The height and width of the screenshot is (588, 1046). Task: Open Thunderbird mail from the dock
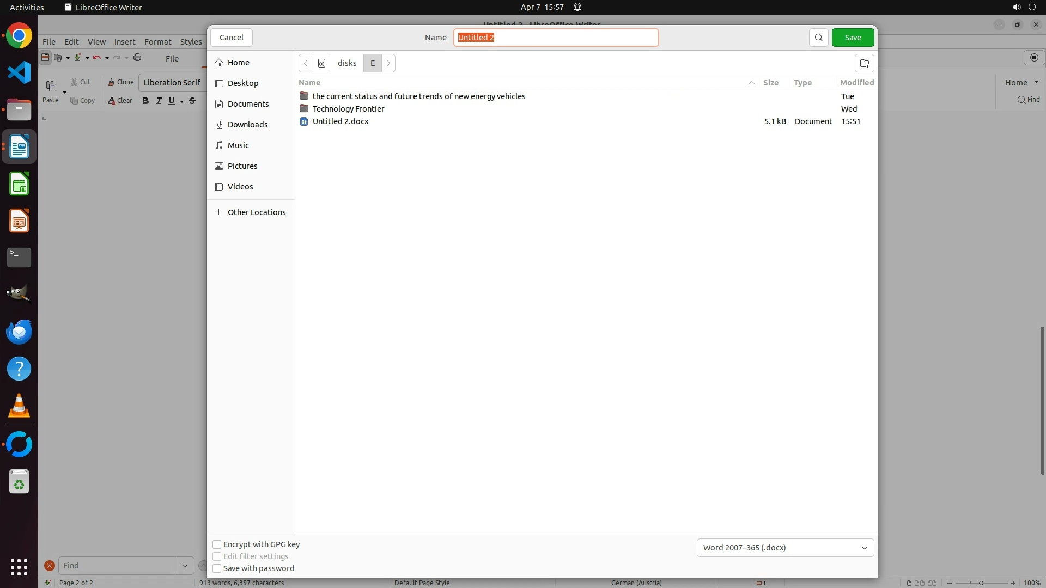[x=19, y=332]
